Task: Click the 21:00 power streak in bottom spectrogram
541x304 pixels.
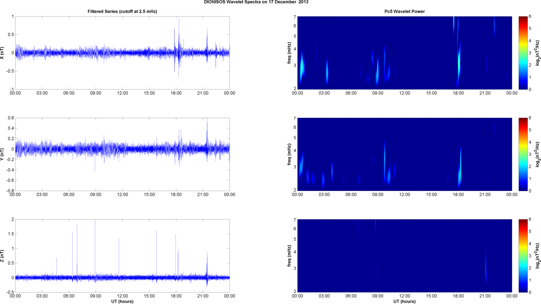Action: coord(486,267)
